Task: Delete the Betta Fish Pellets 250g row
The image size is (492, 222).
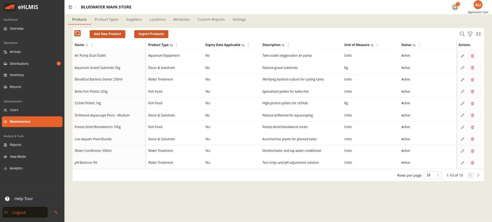Action: (472, 92)
